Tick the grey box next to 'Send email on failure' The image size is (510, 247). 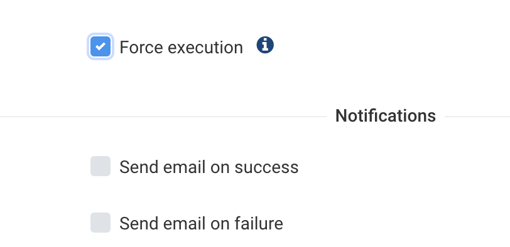tap(100, 223)
